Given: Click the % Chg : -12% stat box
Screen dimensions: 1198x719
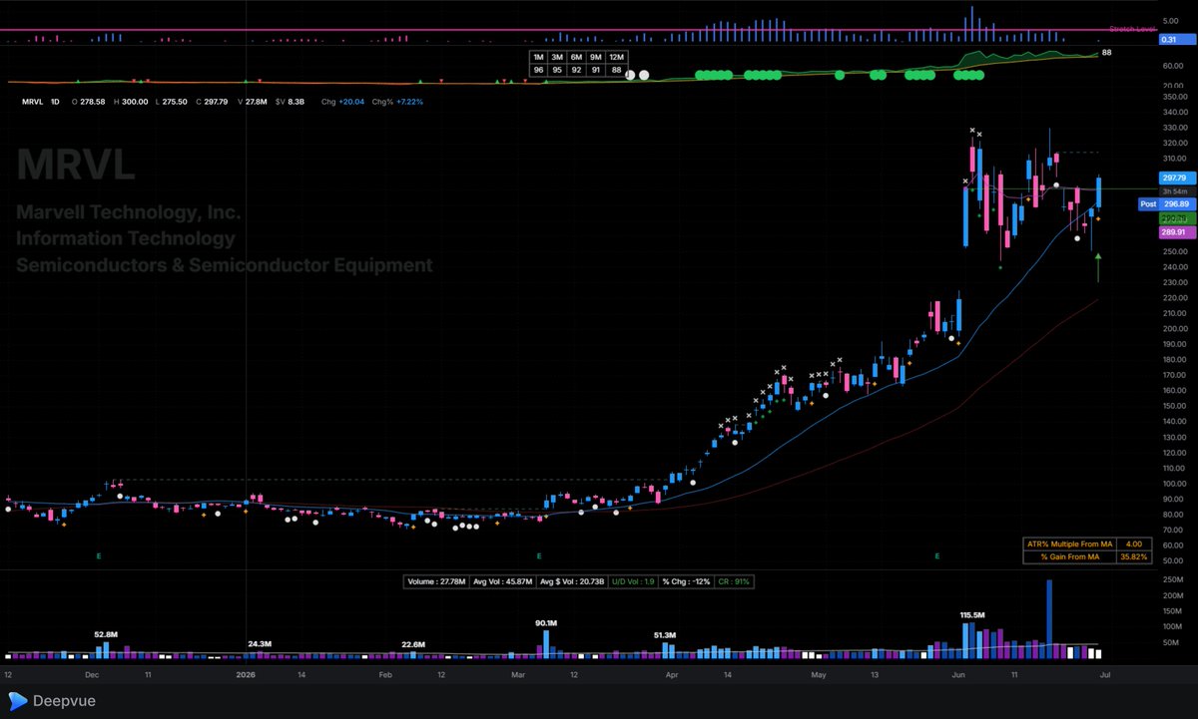Looking at the screenshot, I should point(686,580).
